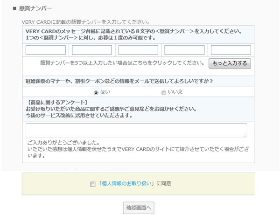Image resolution: width=280 pixels, height=215 pixels.
Task: Click the VERY CARDに記載の懸賞ナンバー instruction line
Action: click(86, 22)
